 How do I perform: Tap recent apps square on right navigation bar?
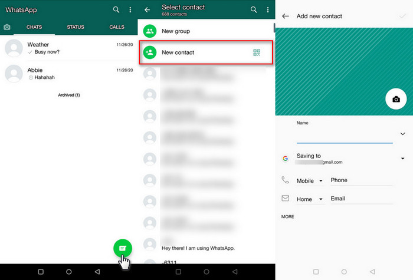[316, 272]
